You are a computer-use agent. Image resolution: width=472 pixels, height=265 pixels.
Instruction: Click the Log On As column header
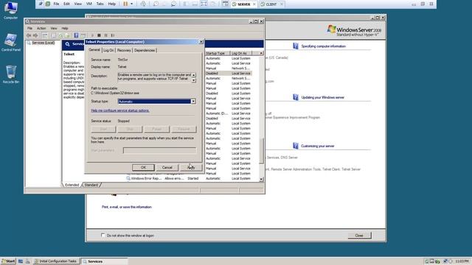coord(241,53)
